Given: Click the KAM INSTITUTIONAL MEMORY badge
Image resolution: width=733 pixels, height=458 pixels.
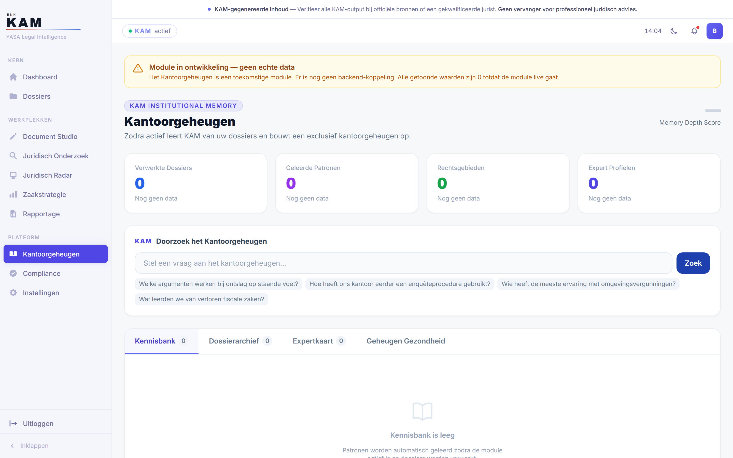Looking at the screenshot, I should pos(183,106).
